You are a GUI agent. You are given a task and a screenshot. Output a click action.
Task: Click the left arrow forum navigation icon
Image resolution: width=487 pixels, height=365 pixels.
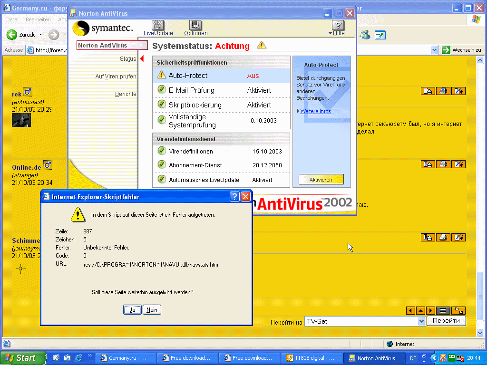click(x=410, y=310)
